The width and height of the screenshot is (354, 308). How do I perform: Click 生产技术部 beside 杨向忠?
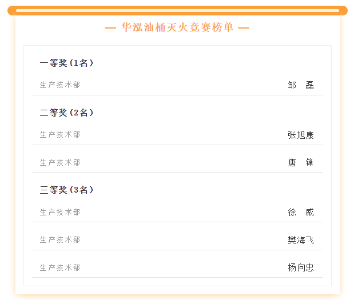pos(60,268)
